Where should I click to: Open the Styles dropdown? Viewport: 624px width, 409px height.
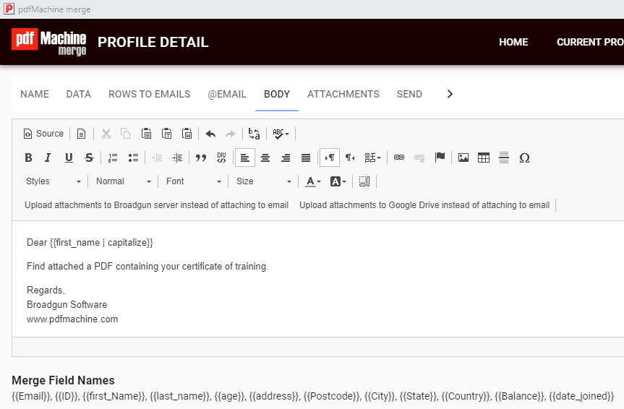[53, 181]
